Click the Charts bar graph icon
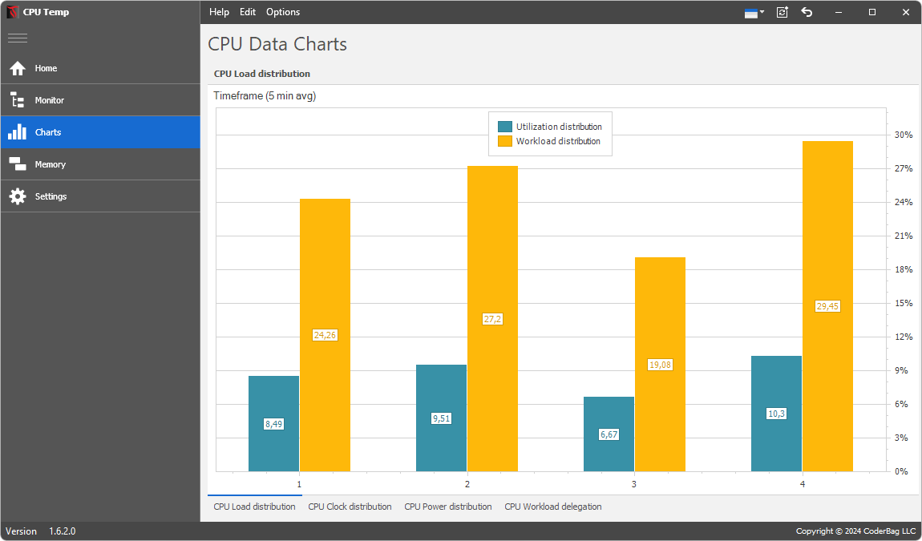The image size is (922, 541). point(18,132)
